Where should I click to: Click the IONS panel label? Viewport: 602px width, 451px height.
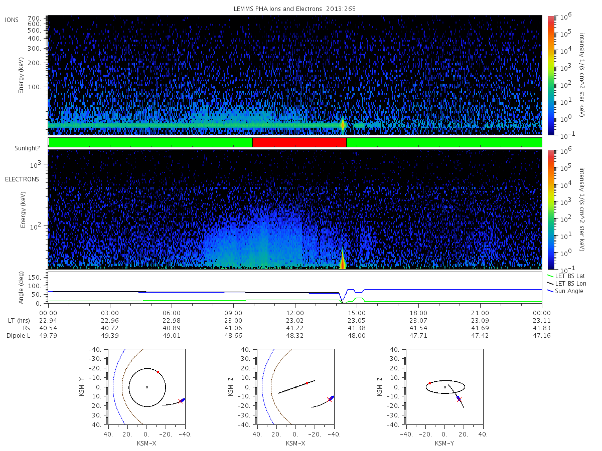[12, 20]
